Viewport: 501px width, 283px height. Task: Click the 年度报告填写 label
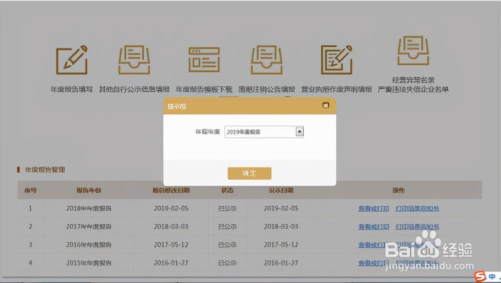tap(72, 89)
